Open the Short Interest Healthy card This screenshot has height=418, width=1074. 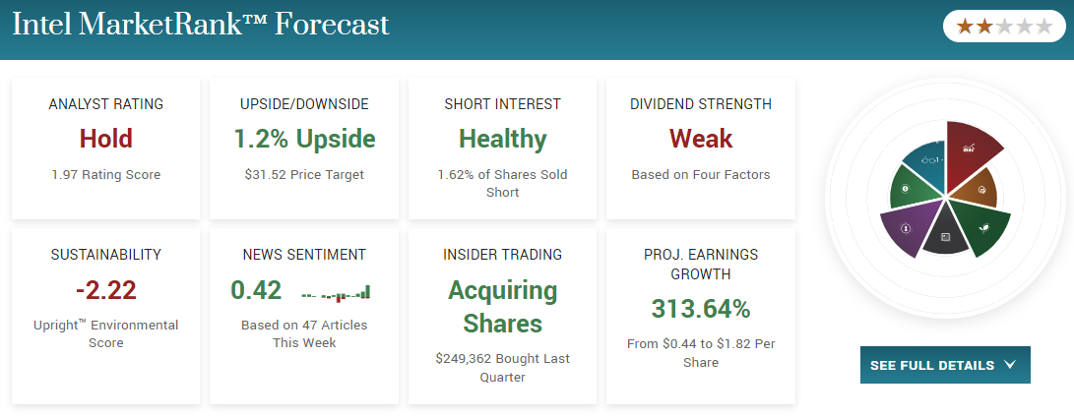(x=503, y=148)
